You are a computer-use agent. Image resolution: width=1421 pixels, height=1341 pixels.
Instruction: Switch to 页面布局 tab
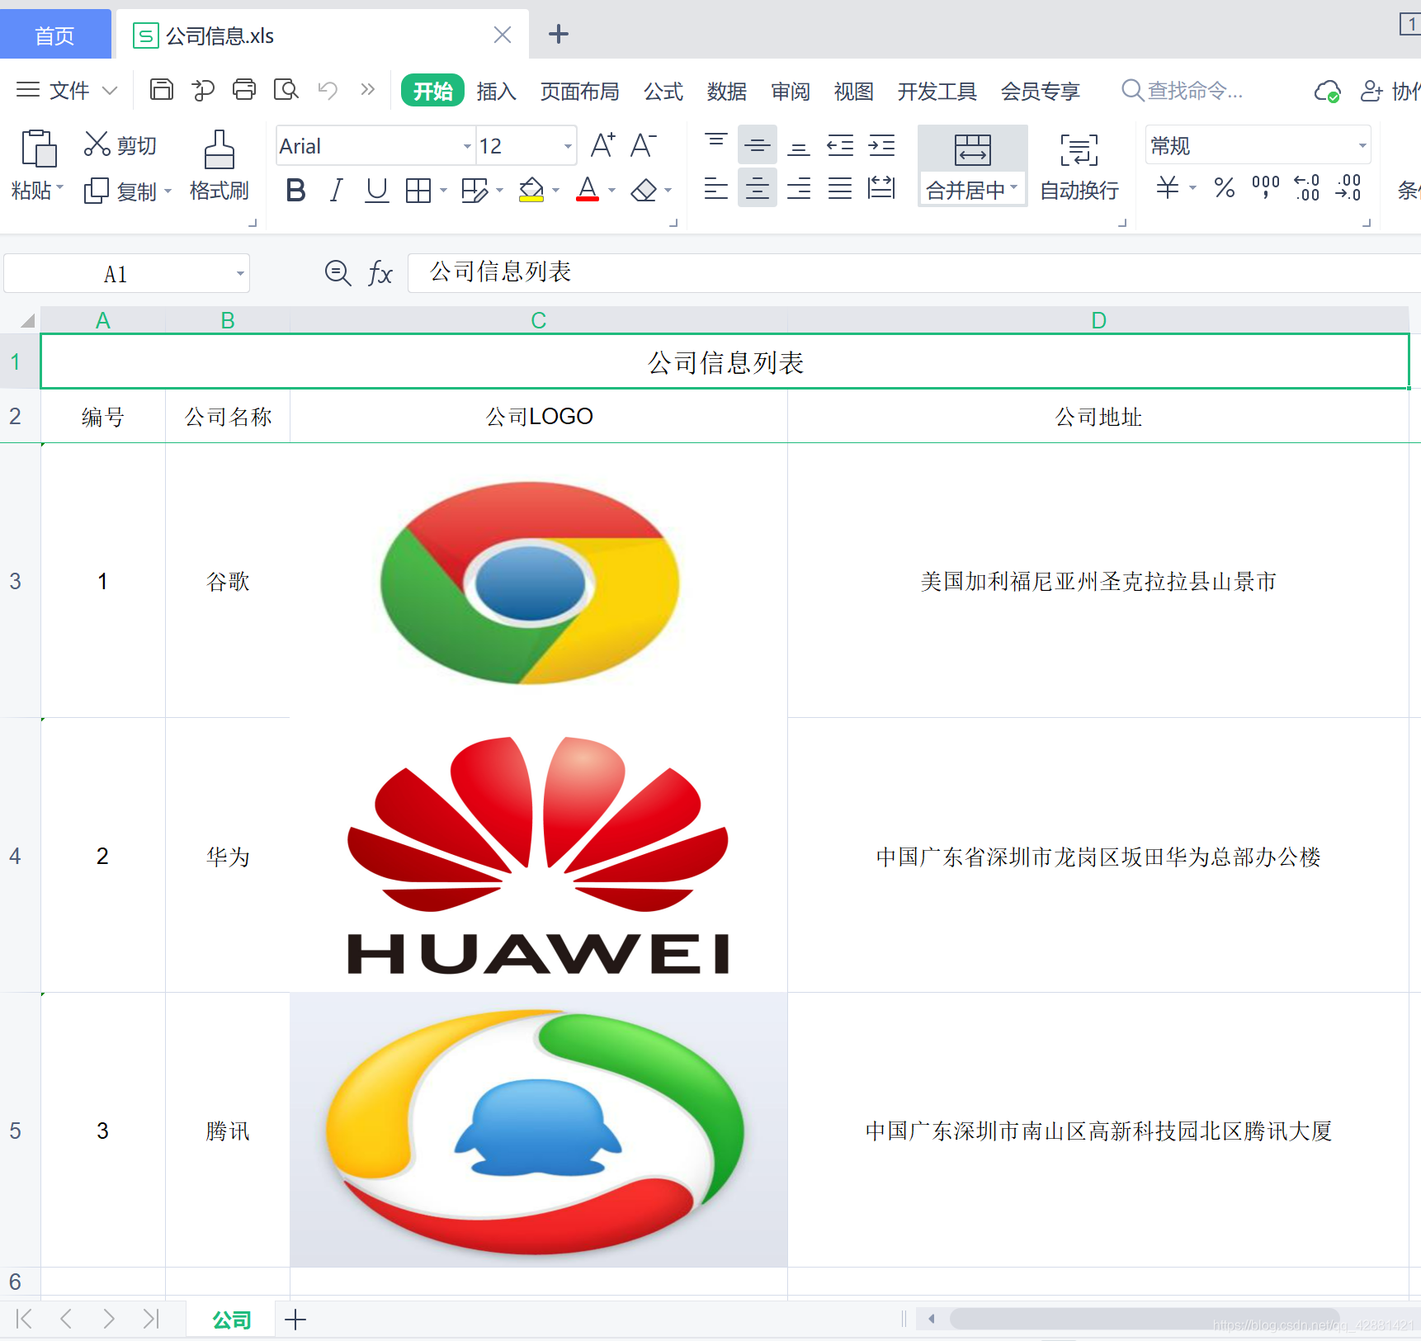coord(579,91)
